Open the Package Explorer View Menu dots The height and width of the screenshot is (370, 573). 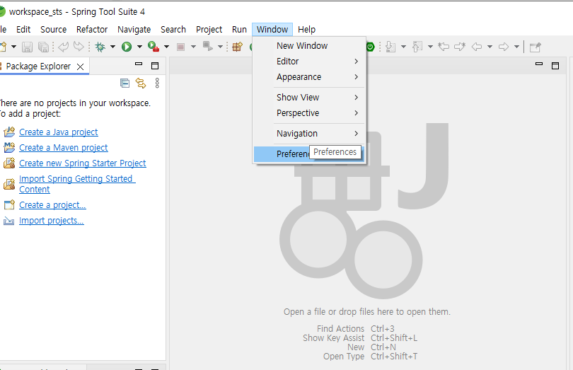[x=157, y=83]
